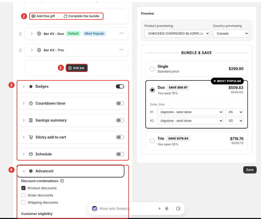Screen dimensions: 261x219
Task: Expand the Bar #2 - Duo chevron
Action: click(x=32, y=34)
